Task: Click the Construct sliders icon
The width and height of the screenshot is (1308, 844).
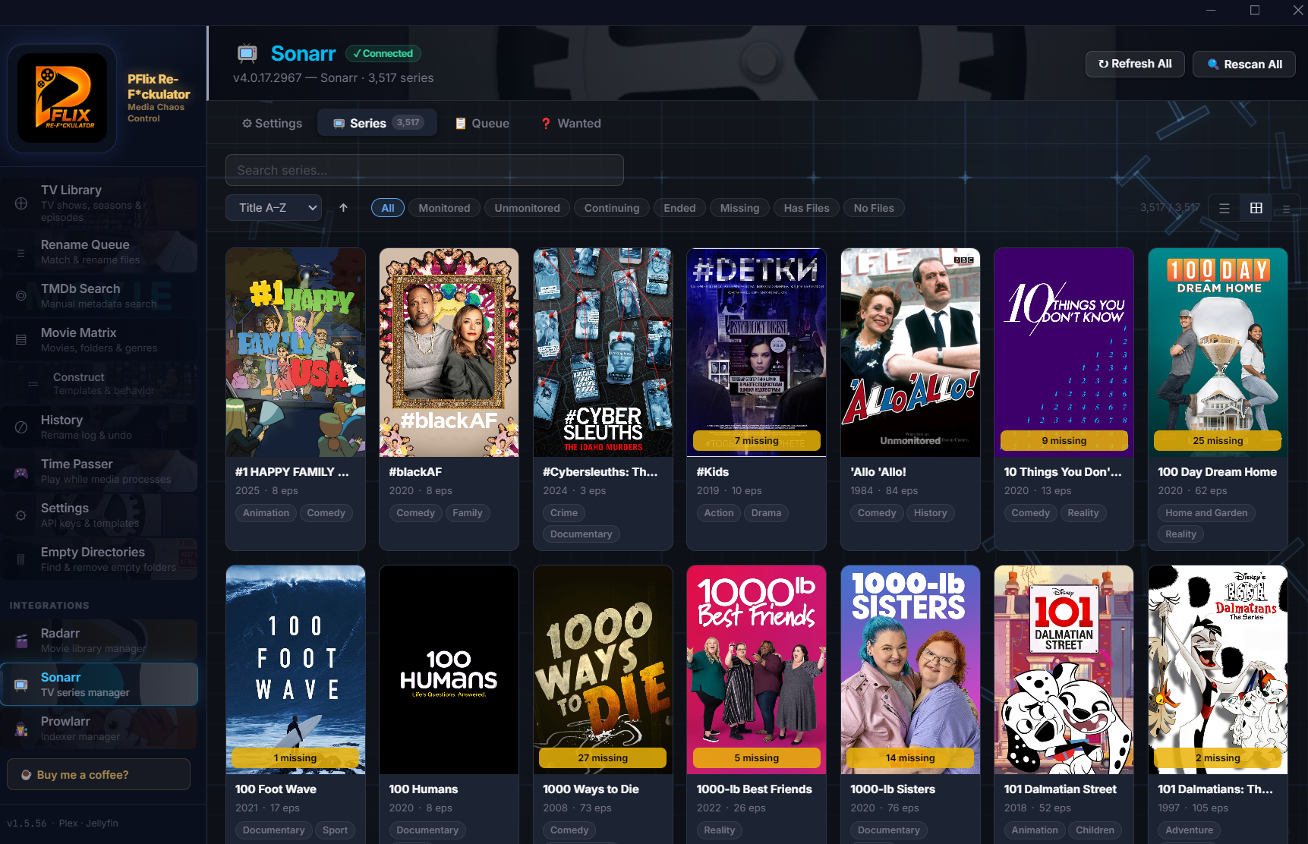Action: tap(33, 384)
